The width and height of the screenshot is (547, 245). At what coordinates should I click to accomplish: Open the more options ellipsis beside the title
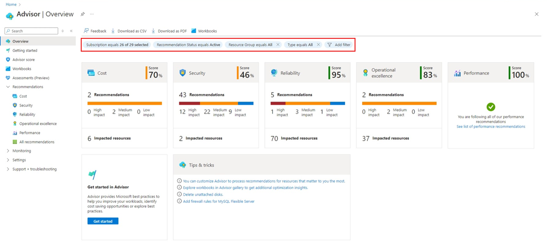(92, 14)
